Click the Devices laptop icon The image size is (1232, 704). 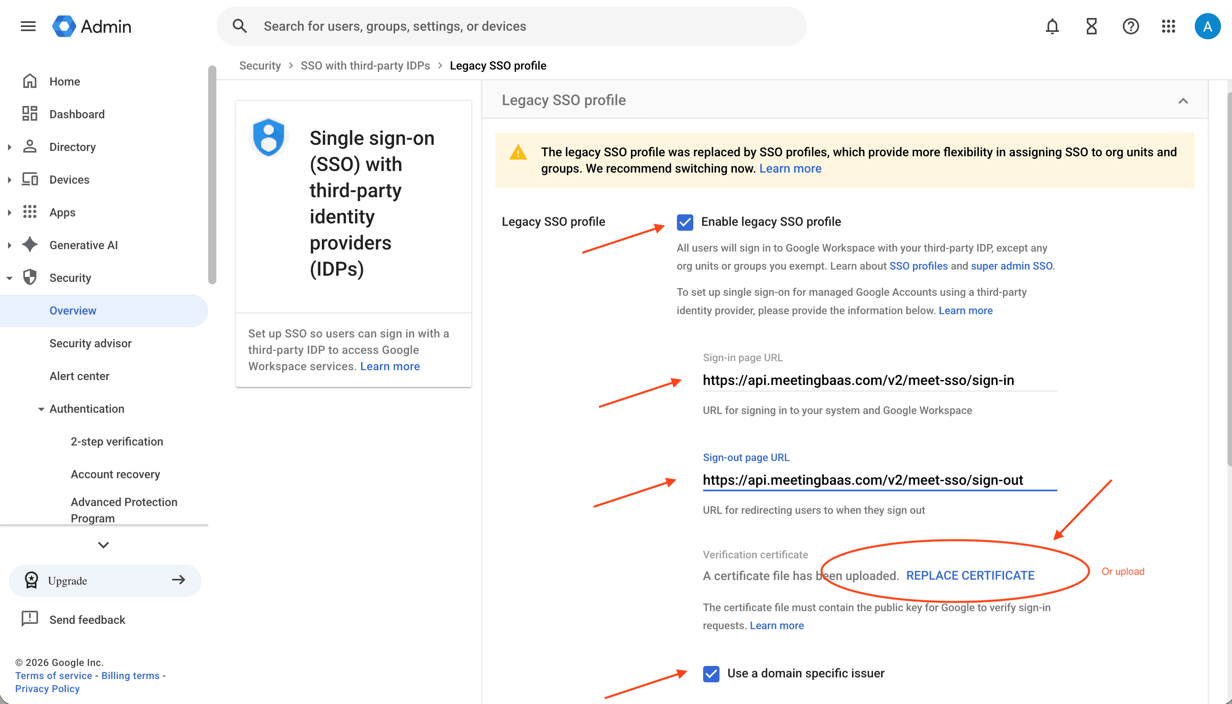coord(30,180)
